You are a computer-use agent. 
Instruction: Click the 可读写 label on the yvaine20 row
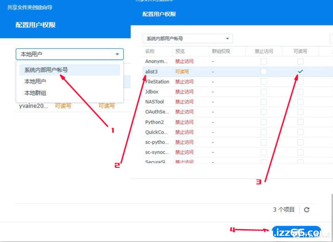63,105
